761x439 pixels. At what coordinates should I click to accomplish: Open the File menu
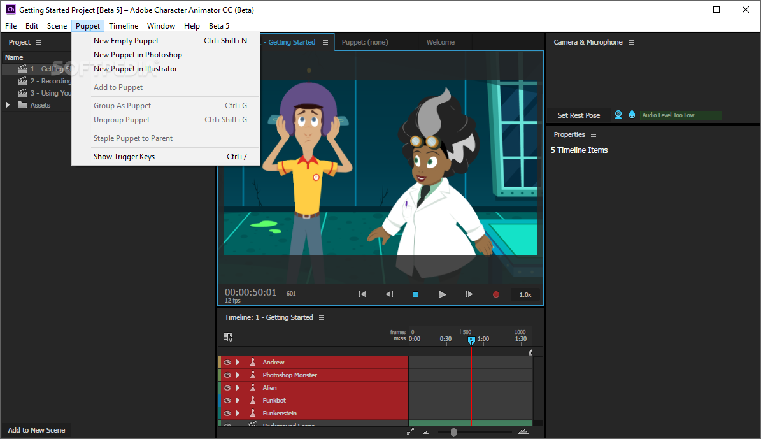click(x=11, y=25)
